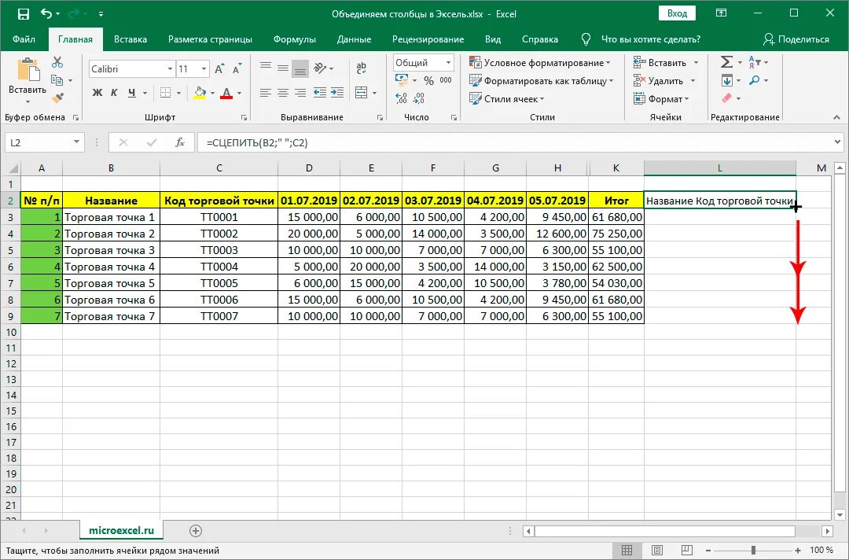Merge and center cells

click(x=362, y=93)
